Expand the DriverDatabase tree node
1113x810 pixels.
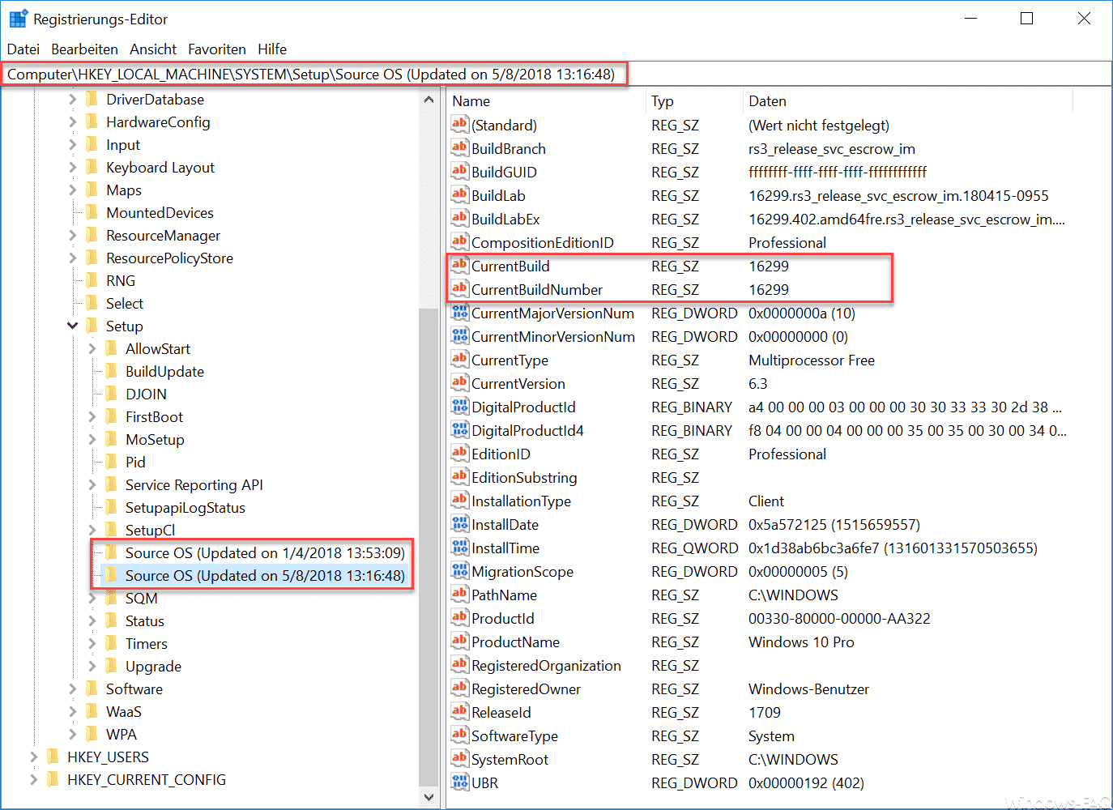[72, 99]
